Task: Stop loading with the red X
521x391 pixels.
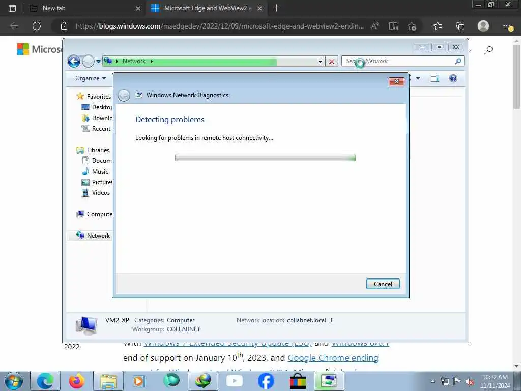Action: [331, 62]
